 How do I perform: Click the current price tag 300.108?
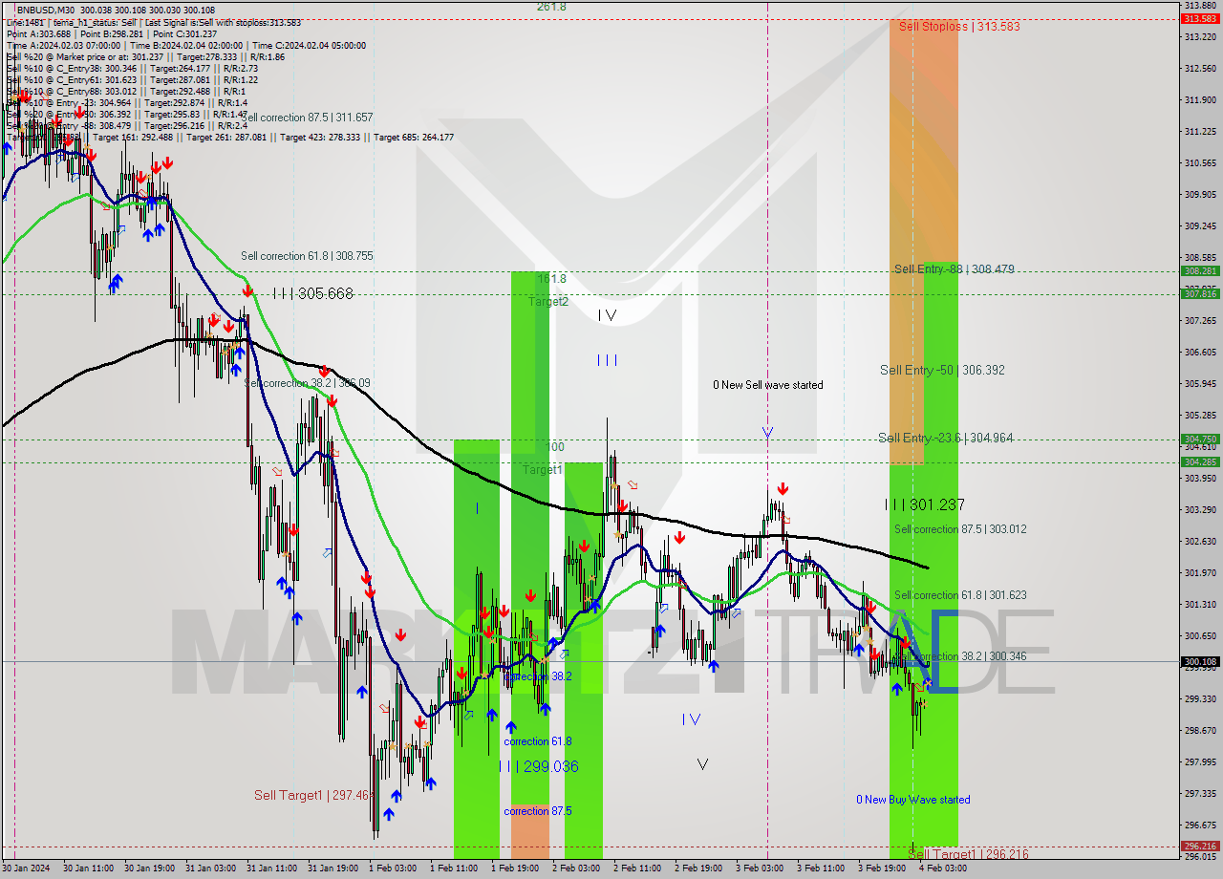[1199, 662]
